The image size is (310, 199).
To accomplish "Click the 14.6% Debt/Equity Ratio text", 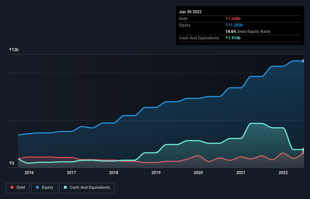I will coord(248,31).
